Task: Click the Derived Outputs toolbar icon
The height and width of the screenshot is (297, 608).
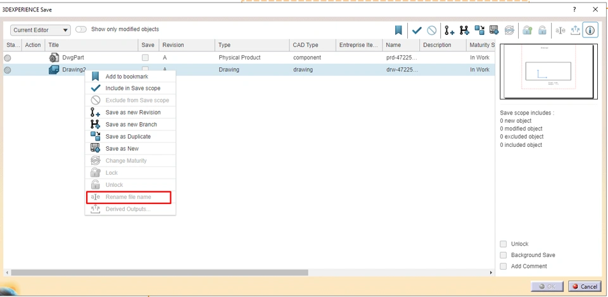Action: click(x=575, y=30)
